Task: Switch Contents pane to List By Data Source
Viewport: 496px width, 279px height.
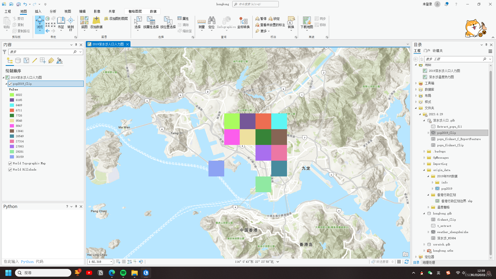Action: [x=18, y=61]
